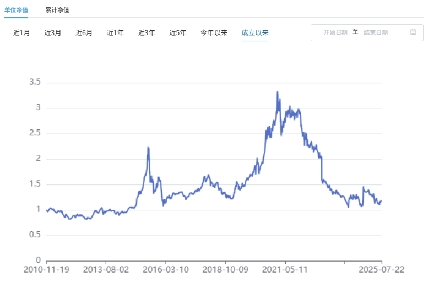Click the highest 2021 peak above 3

(x=277, y=92)
